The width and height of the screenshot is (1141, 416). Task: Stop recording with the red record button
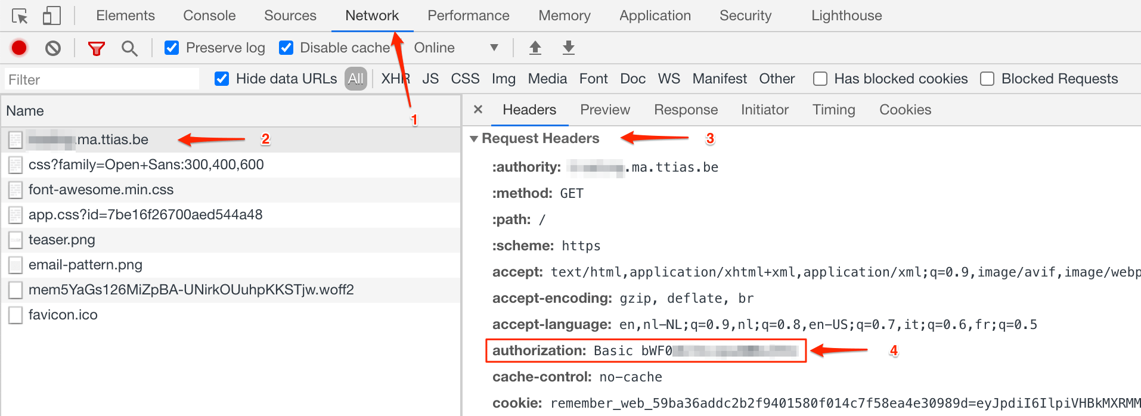[19, 48]
